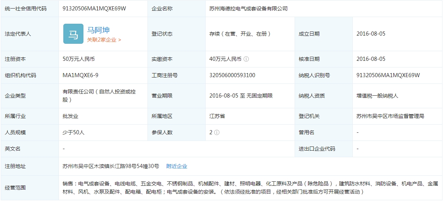This screenshot has height=201, width=444.
Task: Select registration status 存续（在营、开业、在册）
Action: 240,34
